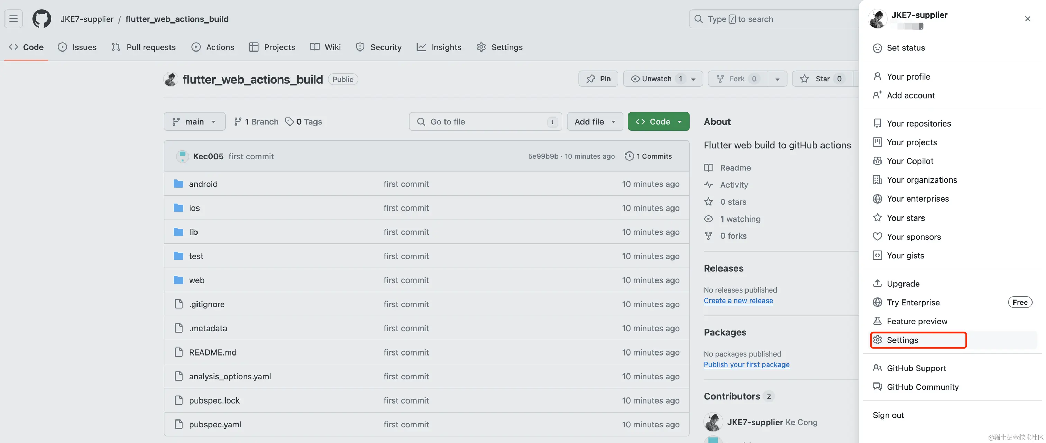Close the account side panel
Screen dimensions: 1046x443
click(x=1028, y=19)
